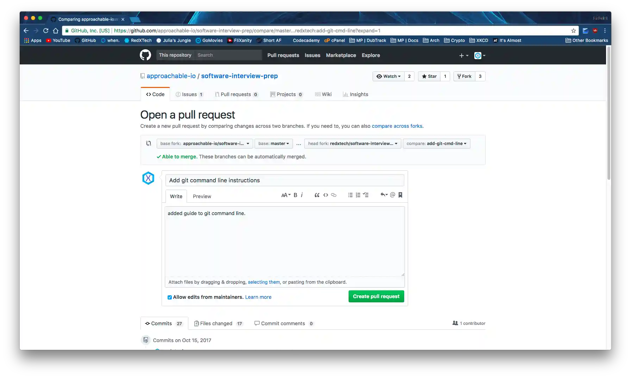The width and height of the screenshot is (631, 378).
Task: Open Chrome three-dot menu
Action: pos(605,31)
